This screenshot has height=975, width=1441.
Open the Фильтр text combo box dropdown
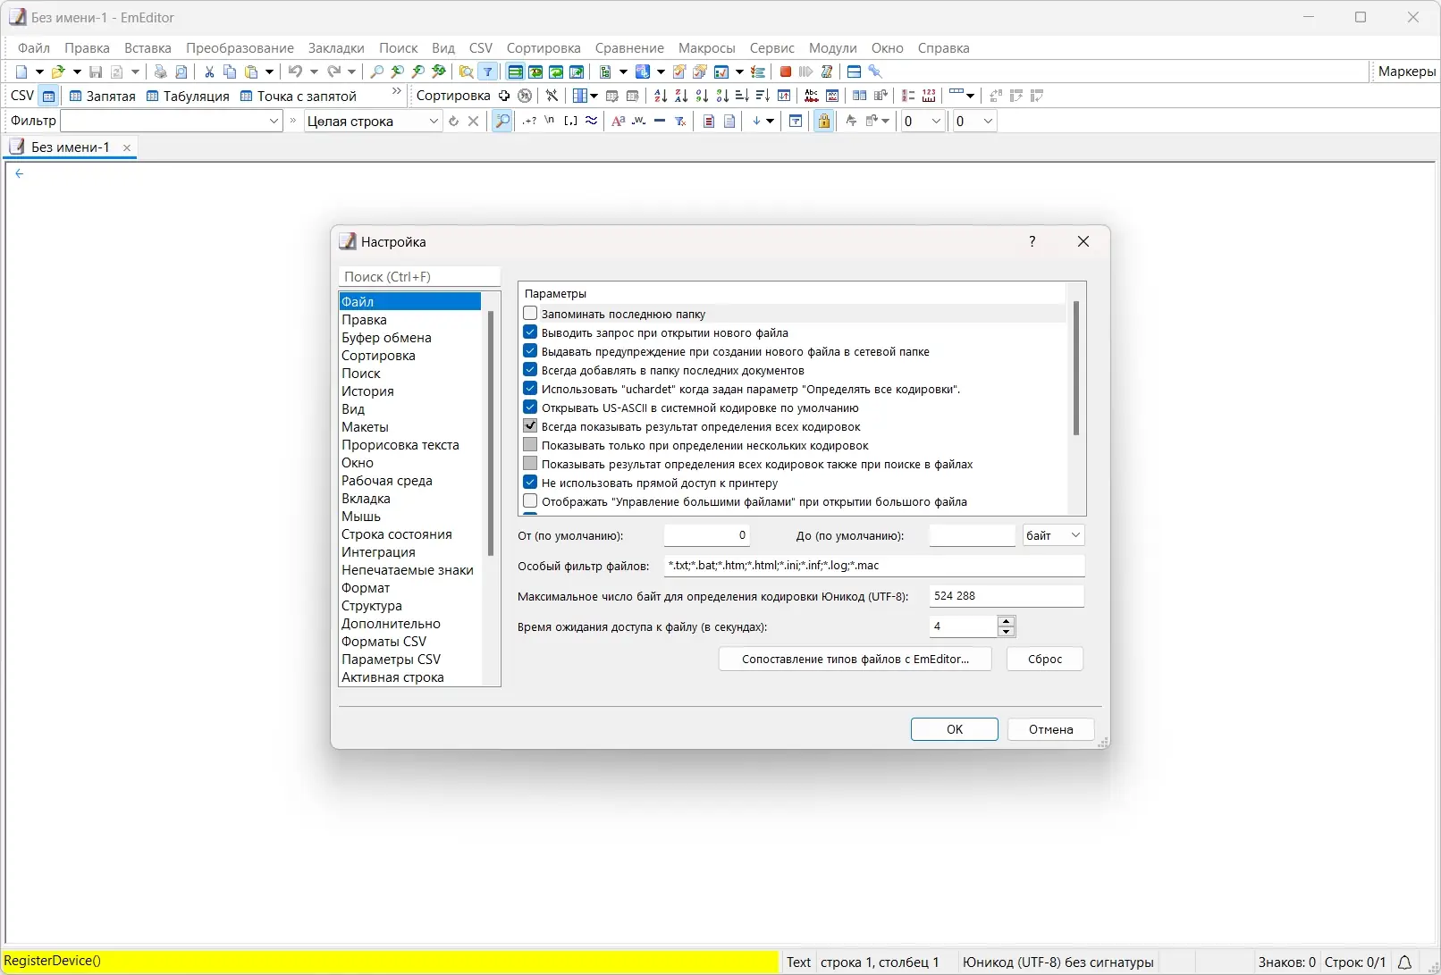pos(274,121)
